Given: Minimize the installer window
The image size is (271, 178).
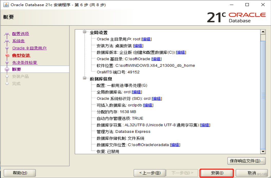Looking at the screenshot, I should (232, 5).
